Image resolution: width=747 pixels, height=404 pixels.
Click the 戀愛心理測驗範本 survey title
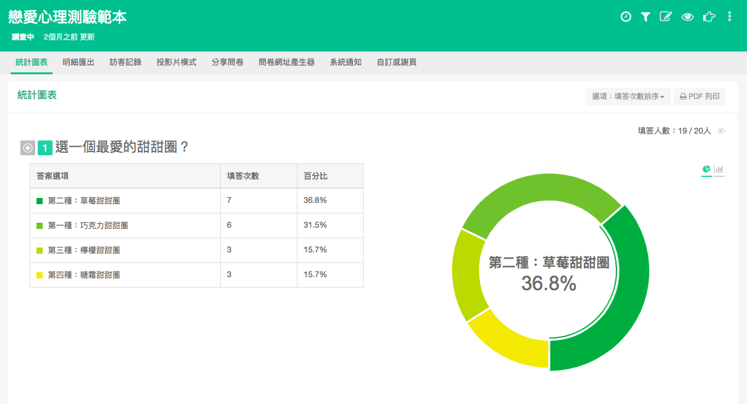click(x=68, y=17)
